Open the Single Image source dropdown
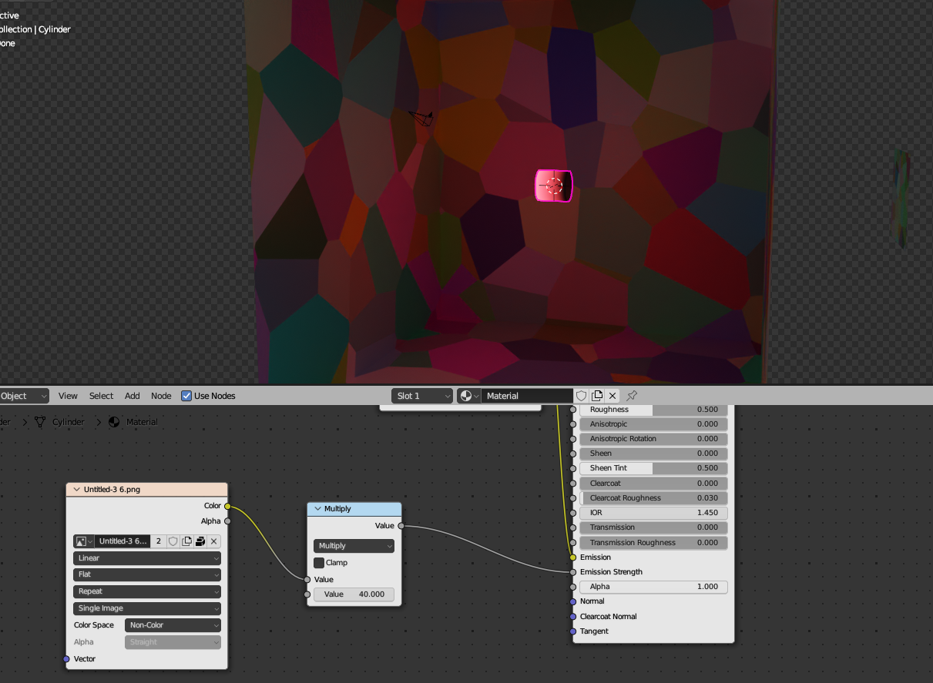 pos(147,608)
